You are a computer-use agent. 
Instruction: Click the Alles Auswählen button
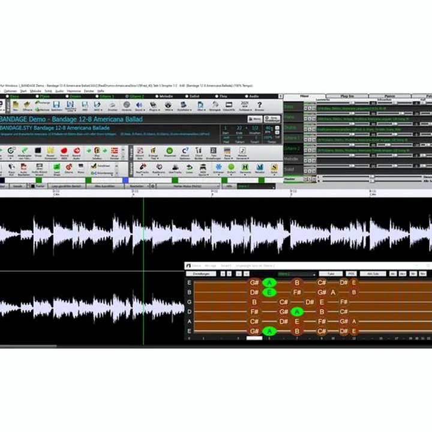click(x=104, y=187)
